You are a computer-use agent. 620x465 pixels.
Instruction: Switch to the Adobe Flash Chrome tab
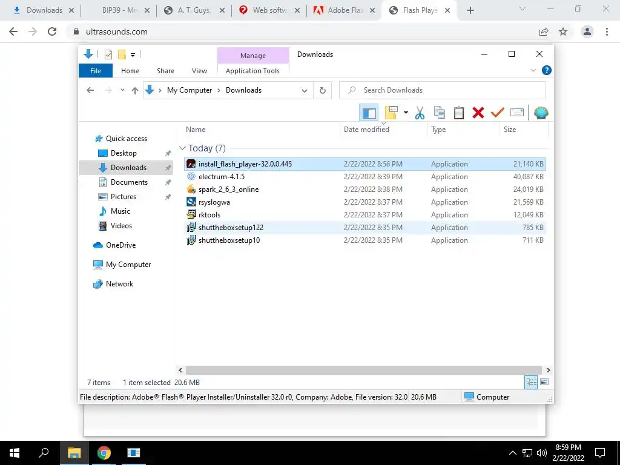tap(343, 10)
